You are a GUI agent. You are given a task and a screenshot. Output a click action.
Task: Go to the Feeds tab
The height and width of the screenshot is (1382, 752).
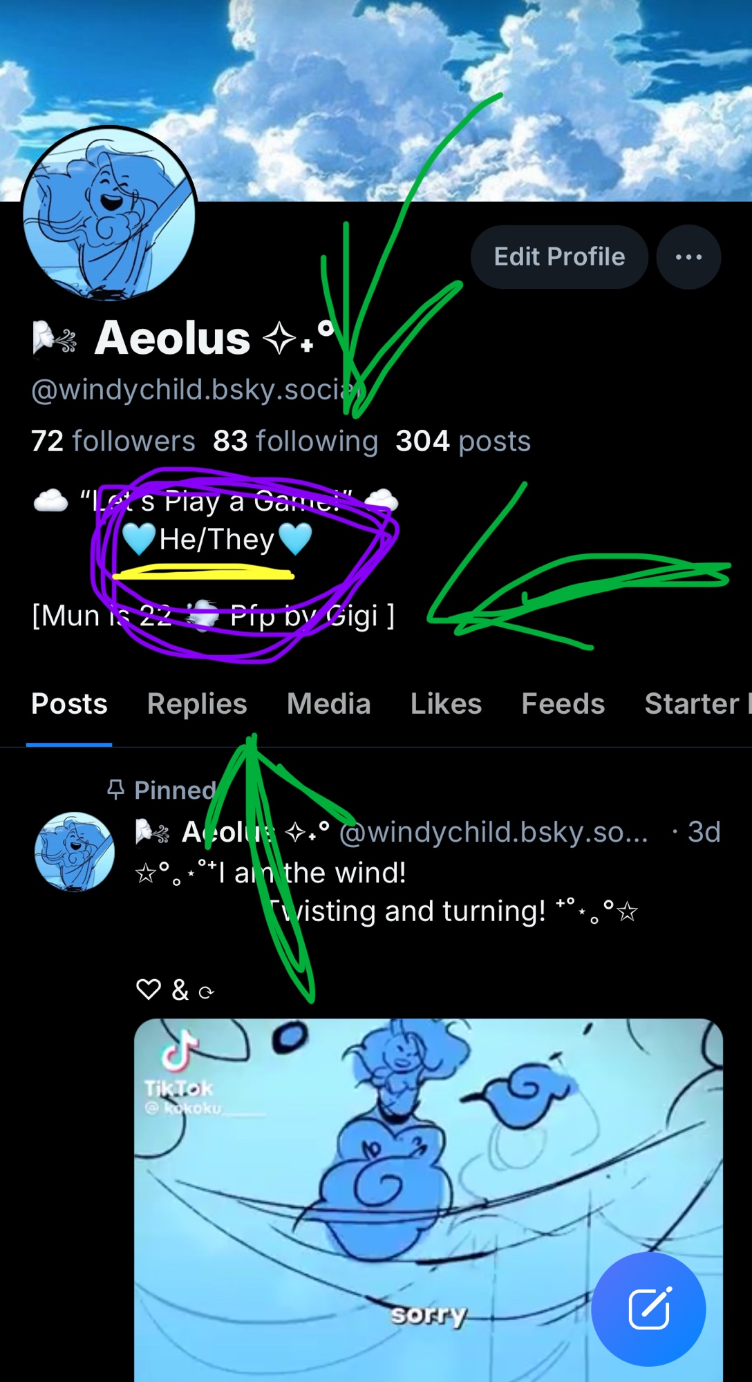(x=563, y=703)
